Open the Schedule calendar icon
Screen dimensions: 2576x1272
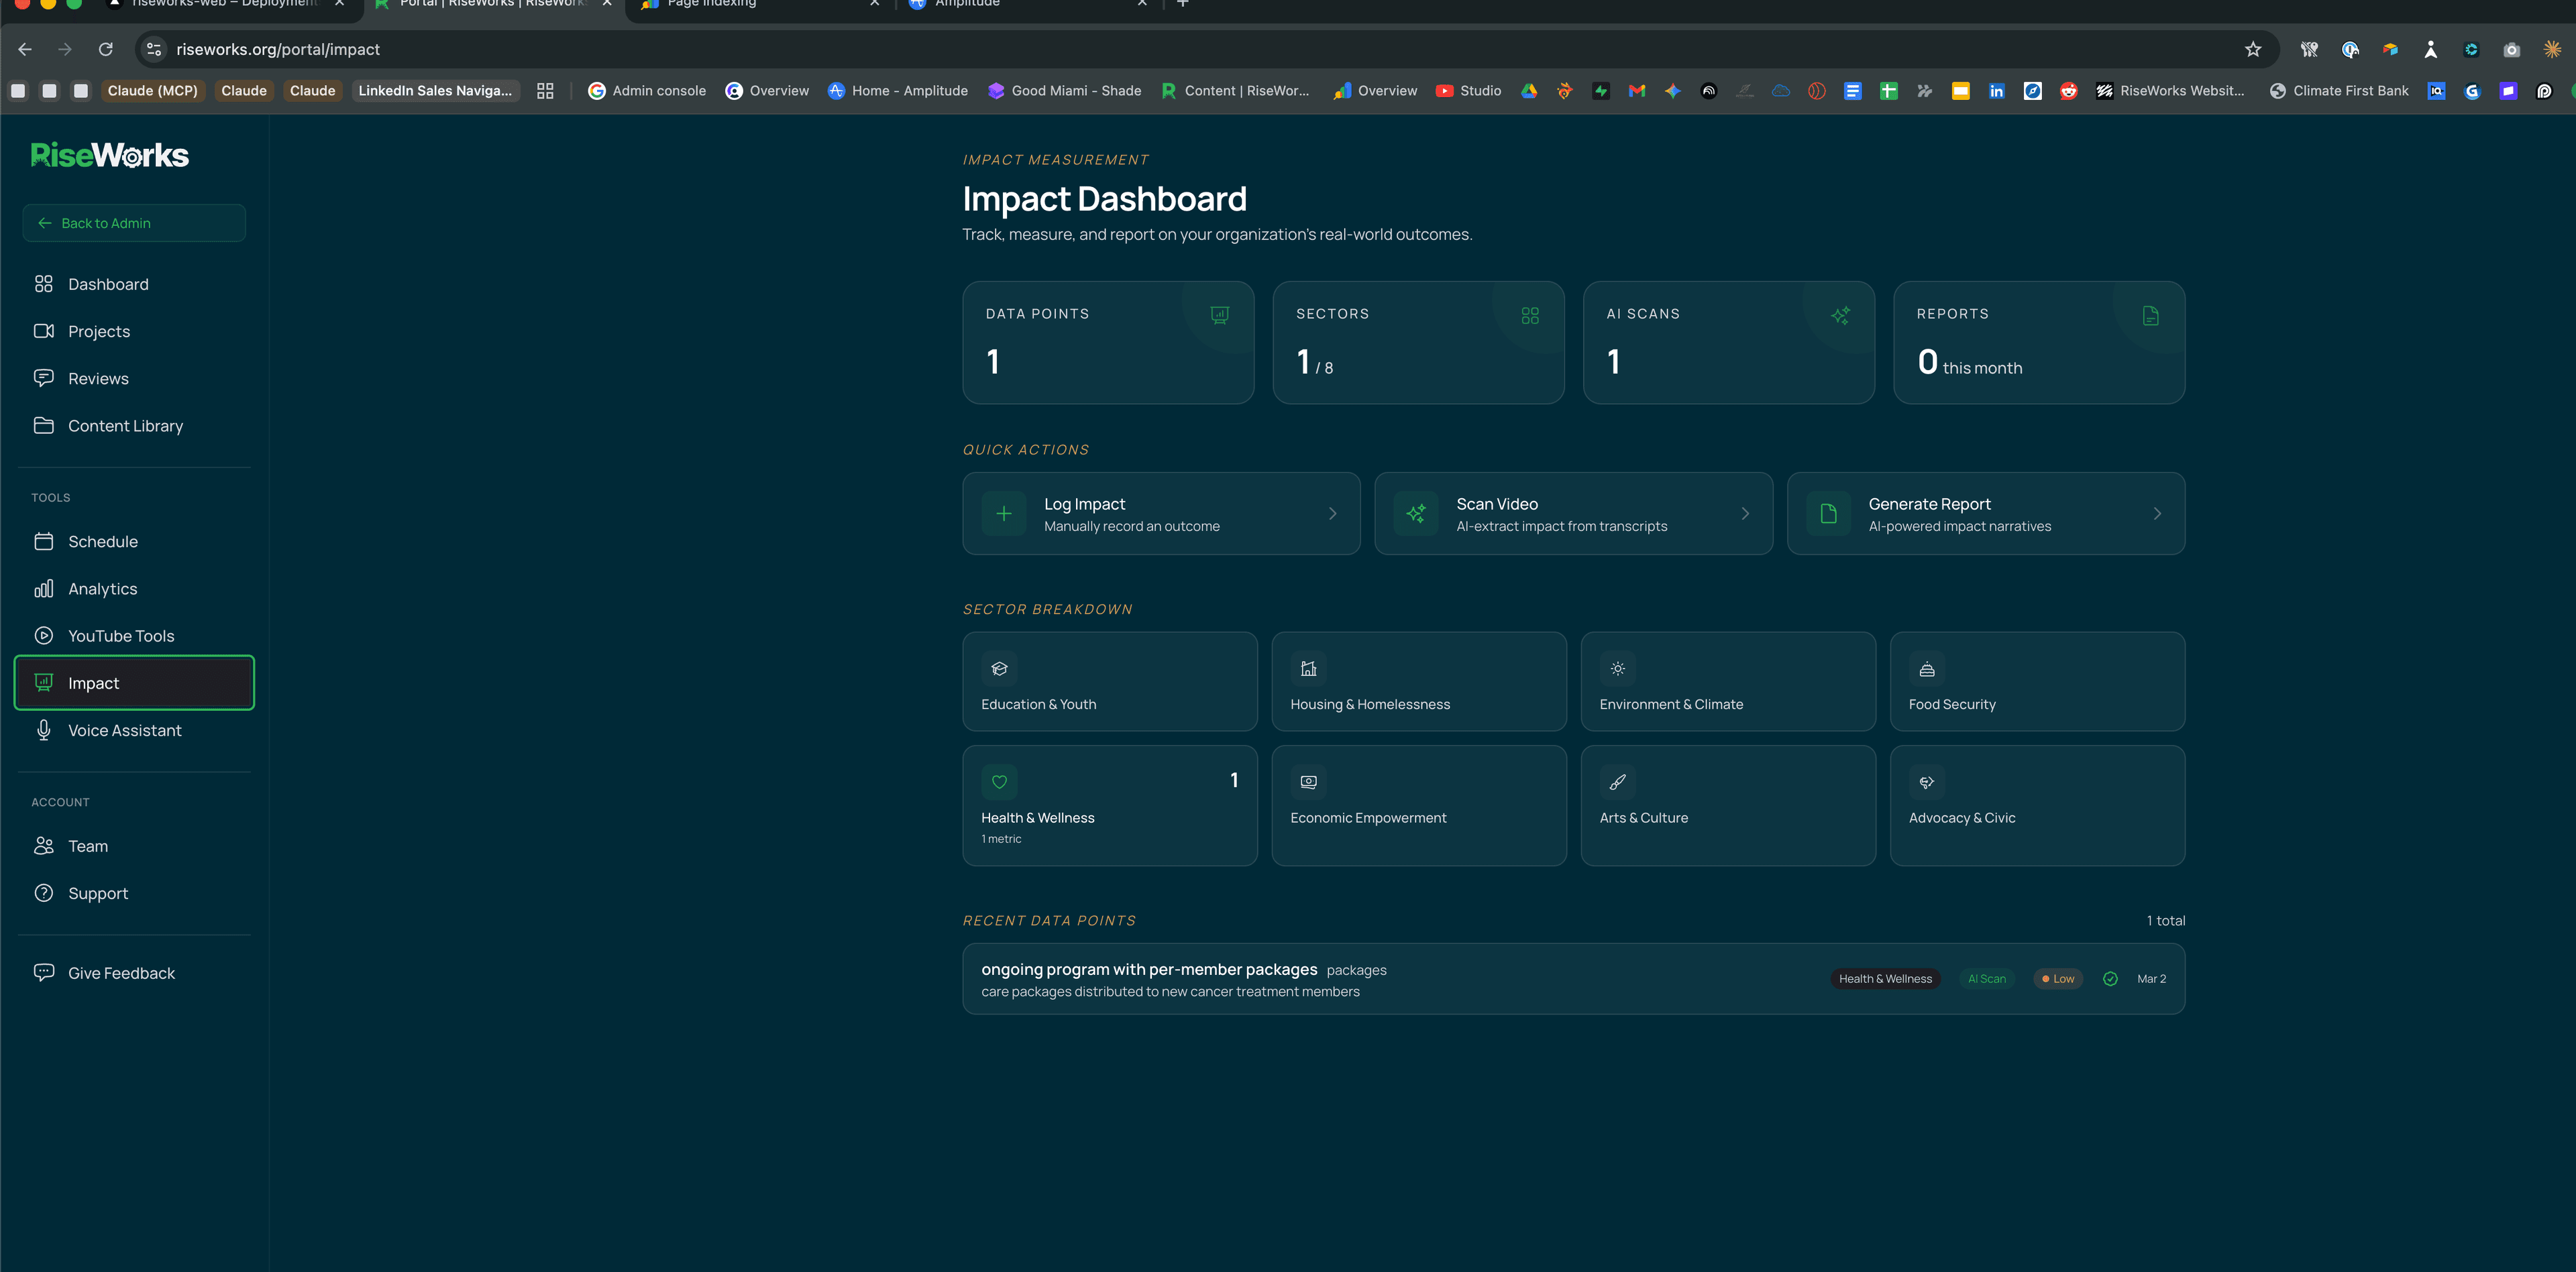point(44,540)
